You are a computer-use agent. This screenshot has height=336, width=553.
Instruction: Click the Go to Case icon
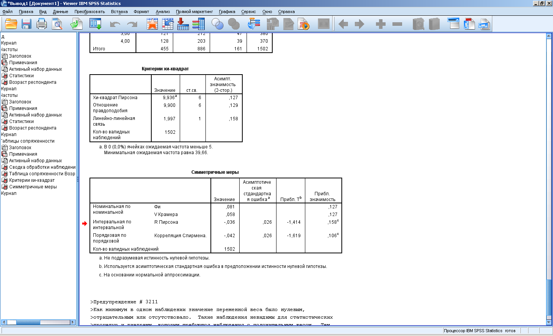tap(168, 24)
